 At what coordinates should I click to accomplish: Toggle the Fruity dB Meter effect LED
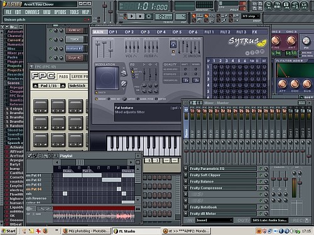[x=261, y=214]
